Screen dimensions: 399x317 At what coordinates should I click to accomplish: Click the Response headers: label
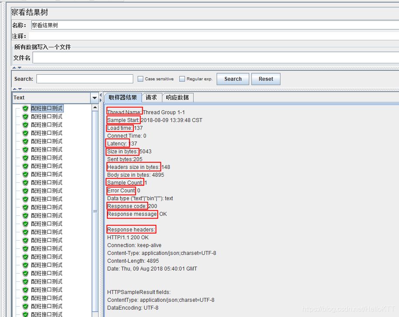[x=131, y=230]
